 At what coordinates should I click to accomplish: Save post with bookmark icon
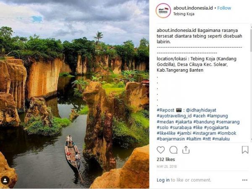coord(245,150)
